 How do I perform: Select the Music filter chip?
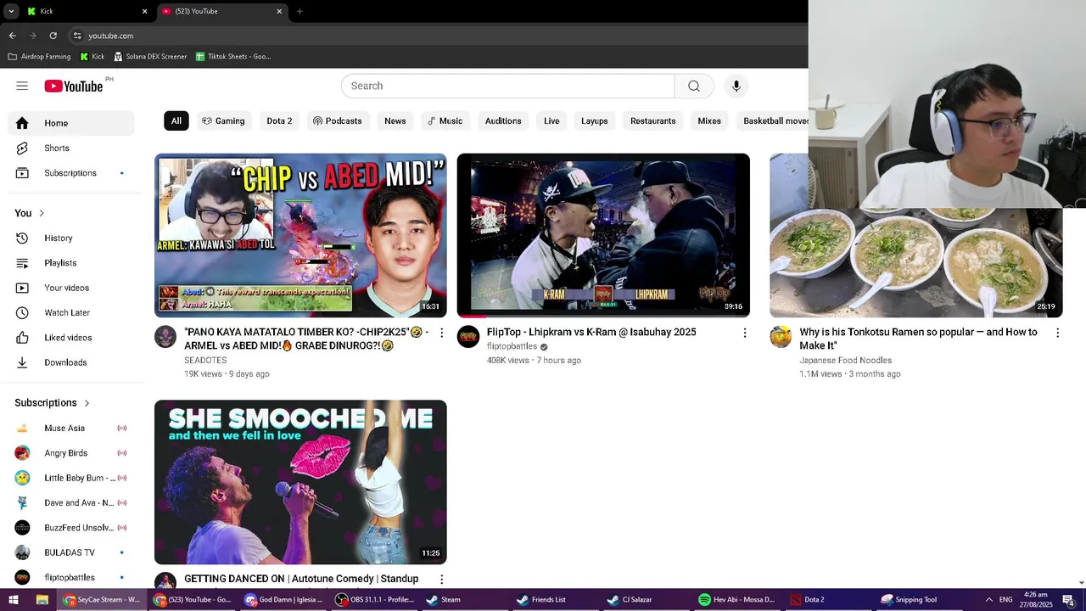coord(445,121)
